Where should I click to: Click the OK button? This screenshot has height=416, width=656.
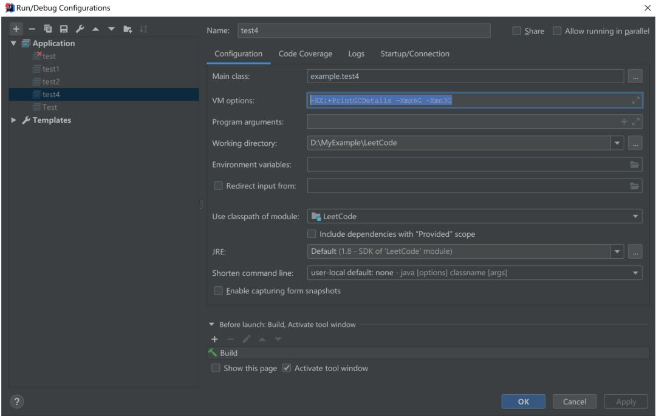[x=524, y=401]
